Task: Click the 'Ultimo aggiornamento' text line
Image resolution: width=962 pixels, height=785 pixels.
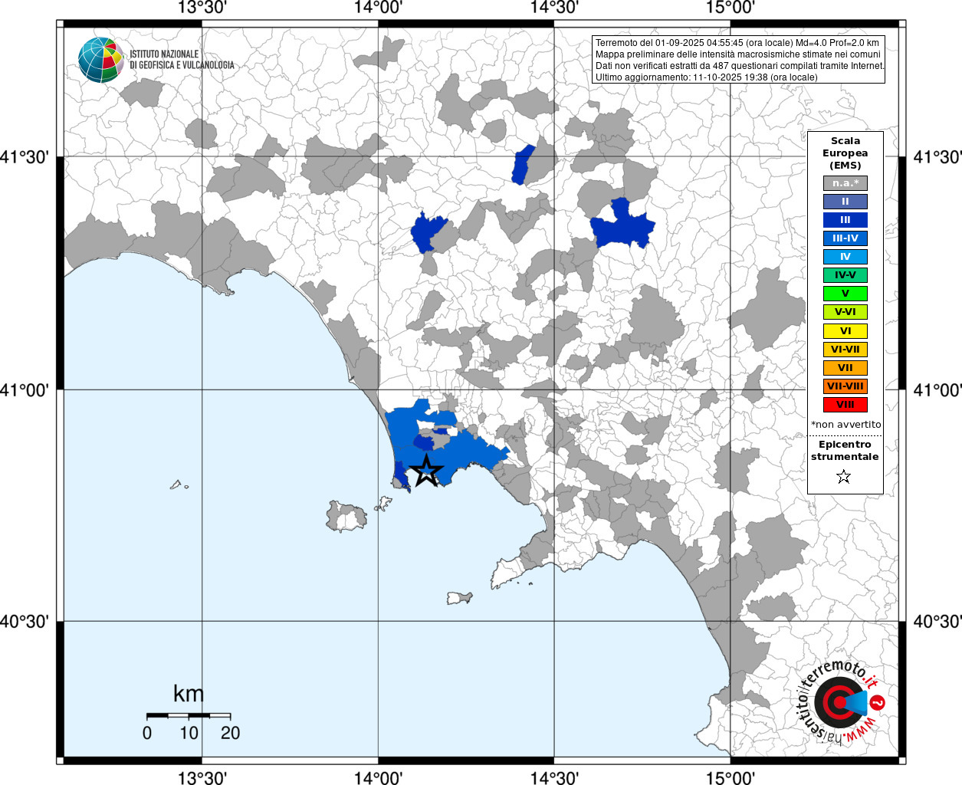Action: click(x=707, y=77)
